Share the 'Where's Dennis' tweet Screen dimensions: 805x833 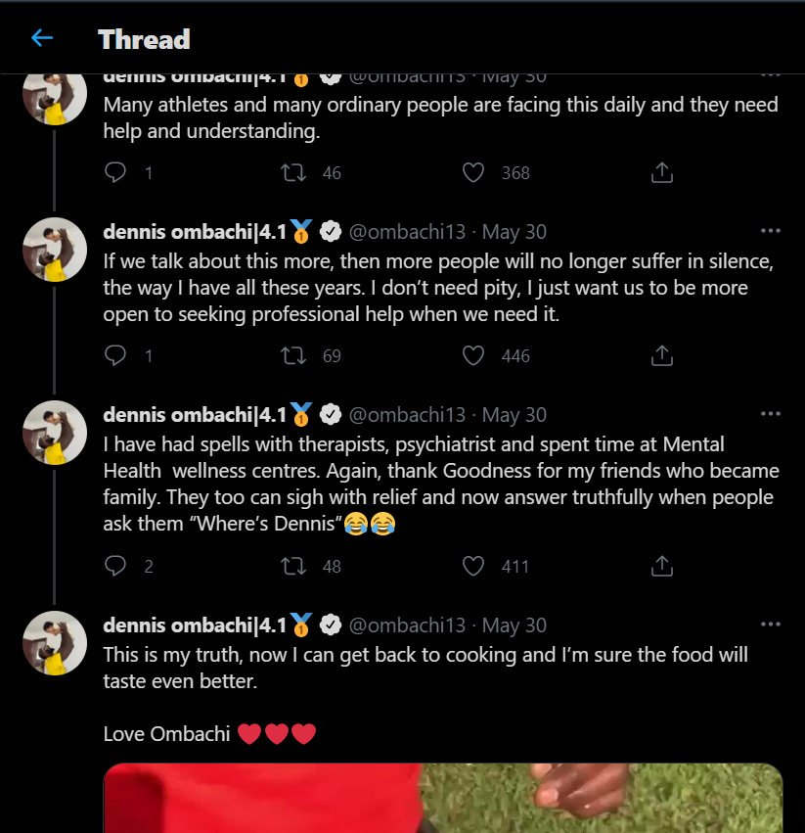(662, 565)
